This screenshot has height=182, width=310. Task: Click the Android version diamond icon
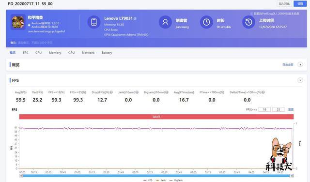(x=29, y=25)
